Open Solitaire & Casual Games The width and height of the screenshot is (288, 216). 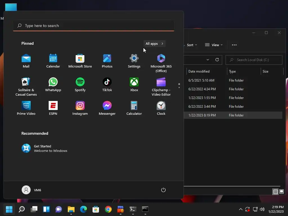click(26, 87)
